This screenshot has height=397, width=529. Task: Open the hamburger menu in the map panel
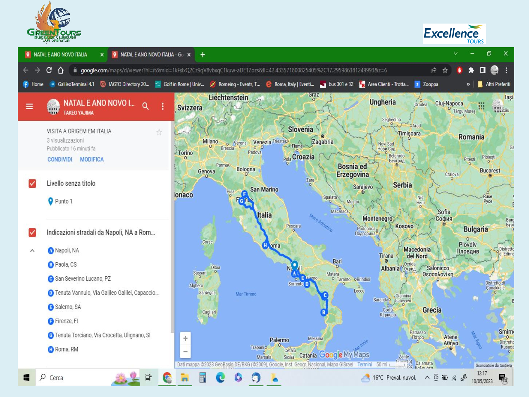pyautogui.click(x=29, y=106)
